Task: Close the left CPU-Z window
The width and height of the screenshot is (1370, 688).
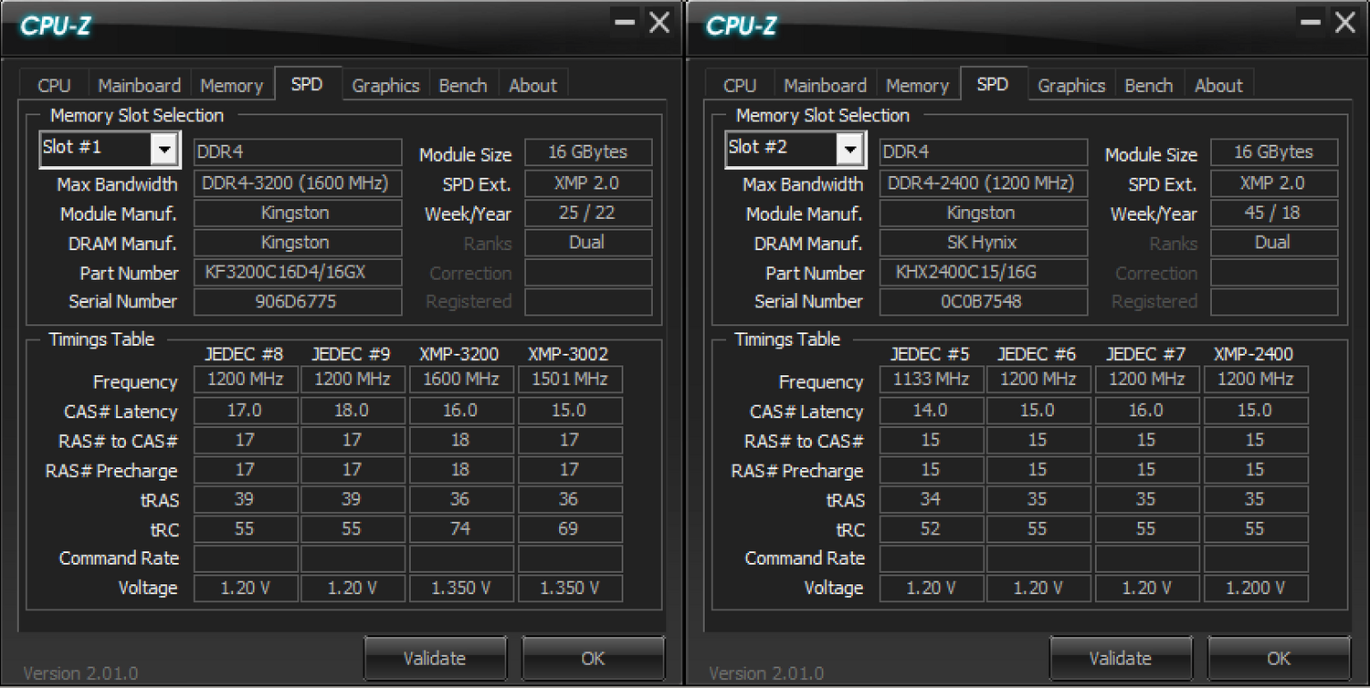Action: click(659, 22)
